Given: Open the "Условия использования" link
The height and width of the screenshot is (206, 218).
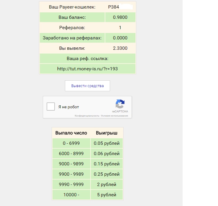Looking at the screenshot, I should pyautogui.click(x=114, y=116).
